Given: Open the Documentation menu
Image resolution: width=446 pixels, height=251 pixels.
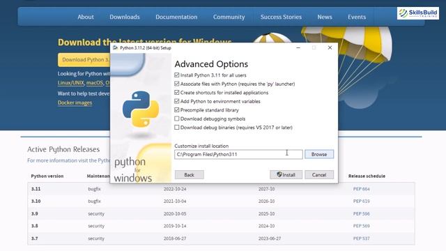Looking at the screenshot, I should (176, 17).
